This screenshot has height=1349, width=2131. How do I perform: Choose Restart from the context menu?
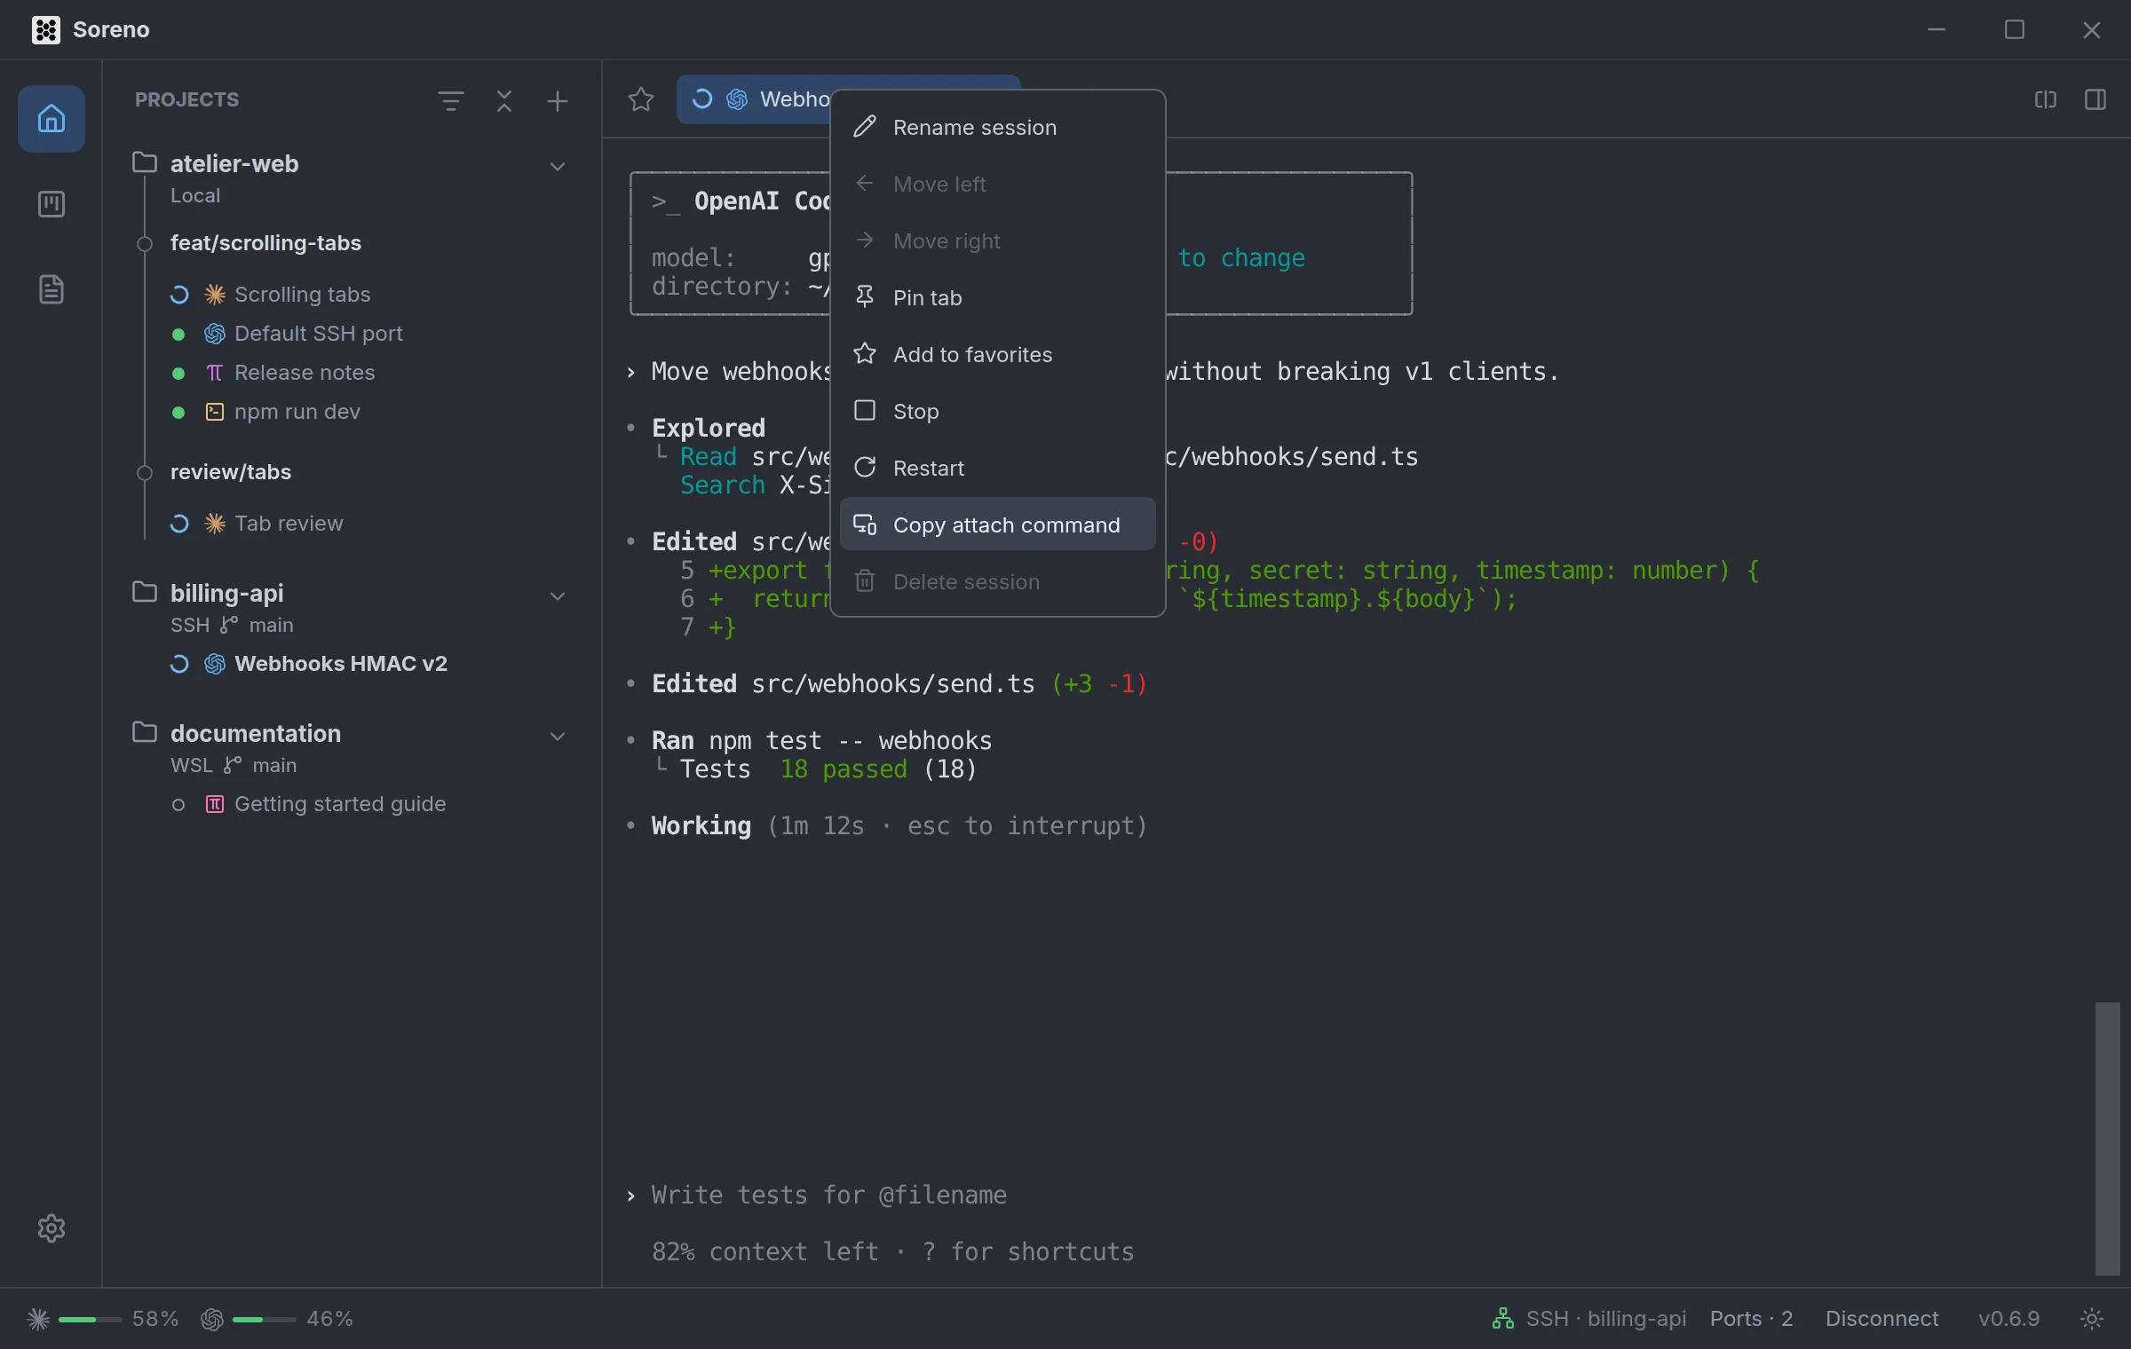pos(997,468)
